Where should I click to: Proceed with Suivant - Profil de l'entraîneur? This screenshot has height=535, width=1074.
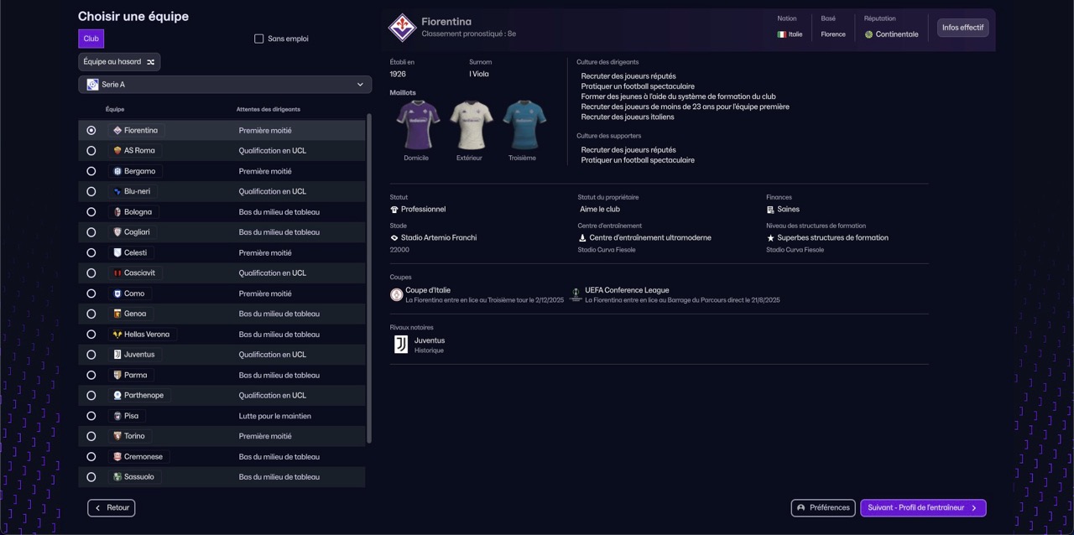[922, 508]
